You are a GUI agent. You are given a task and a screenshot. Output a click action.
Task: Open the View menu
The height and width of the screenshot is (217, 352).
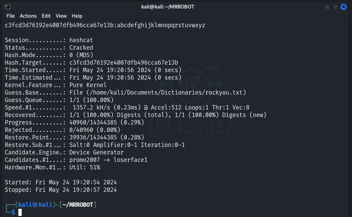tap(61, 16)
